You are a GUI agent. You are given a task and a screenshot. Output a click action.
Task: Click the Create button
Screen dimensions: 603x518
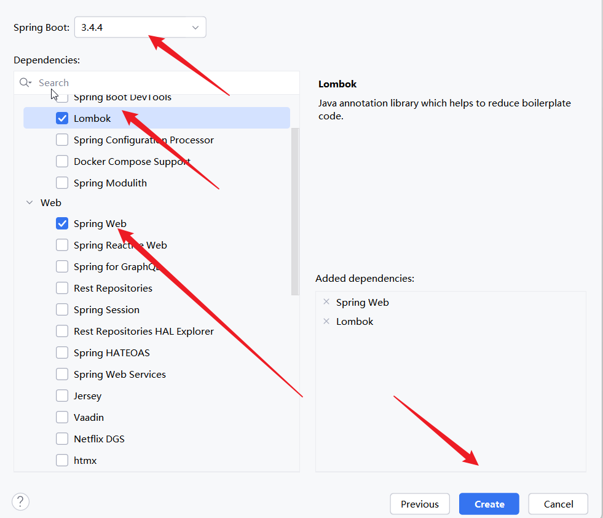click(x=489, y=504)
